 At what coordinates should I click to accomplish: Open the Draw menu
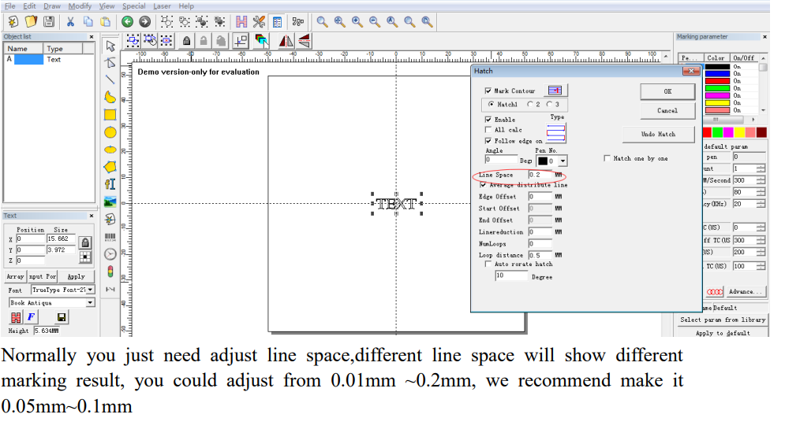(52, 6)
